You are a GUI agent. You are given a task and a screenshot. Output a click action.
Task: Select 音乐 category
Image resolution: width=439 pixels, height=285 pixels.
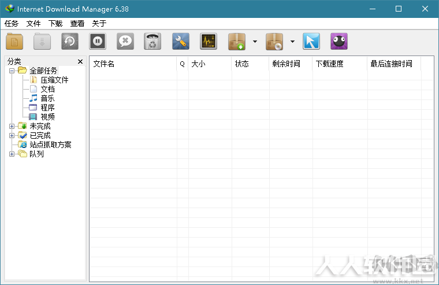47,98
